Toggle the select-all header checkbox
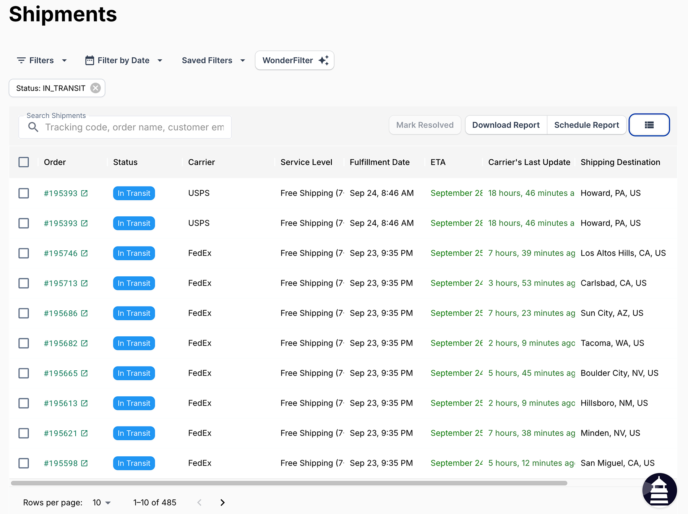Viewport: 688px width, 514px height. coord(24,162)
